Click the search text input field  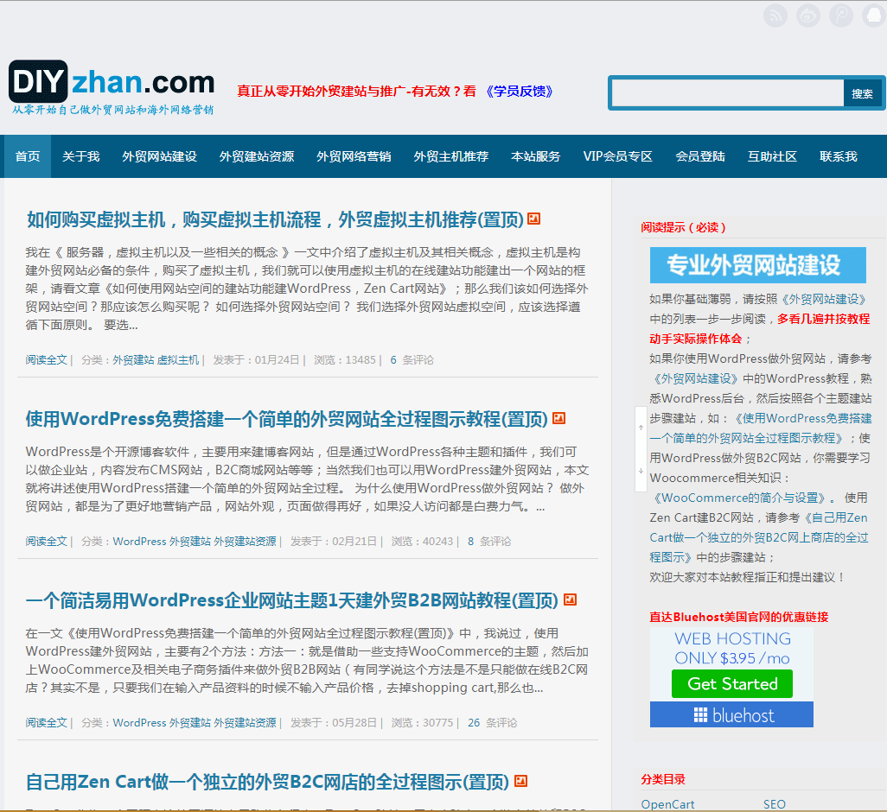[727, 93]
